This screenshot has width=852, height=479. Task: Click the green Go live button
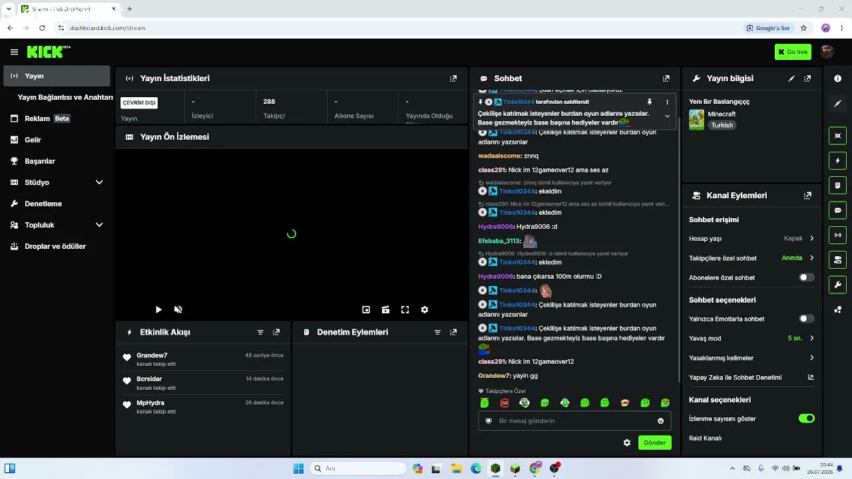click(x=793, y=52)
